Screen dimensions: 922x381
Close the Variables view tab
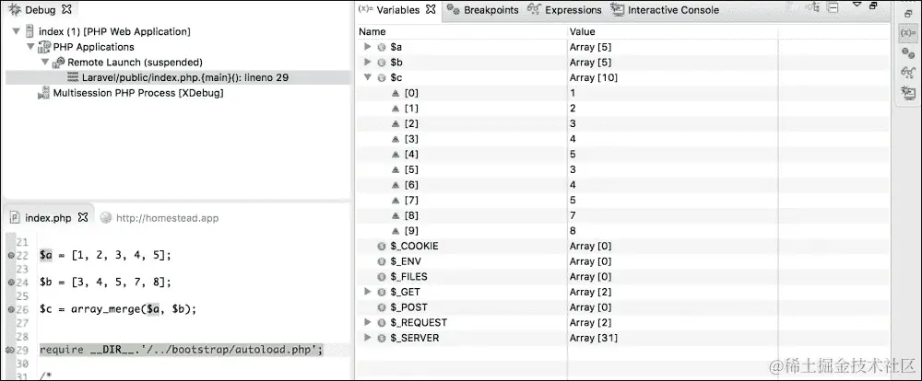[431, 9]
